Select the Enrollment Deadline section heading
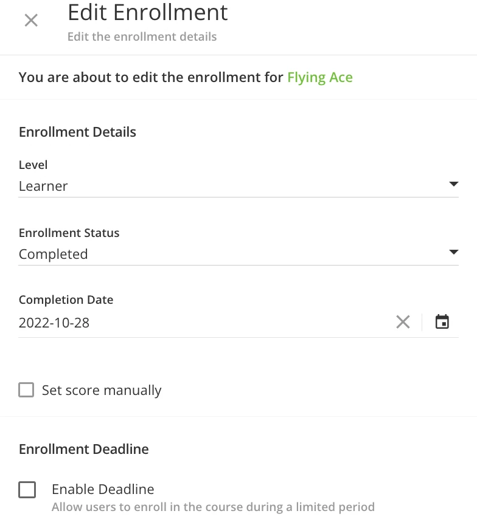 click(84, 449)
